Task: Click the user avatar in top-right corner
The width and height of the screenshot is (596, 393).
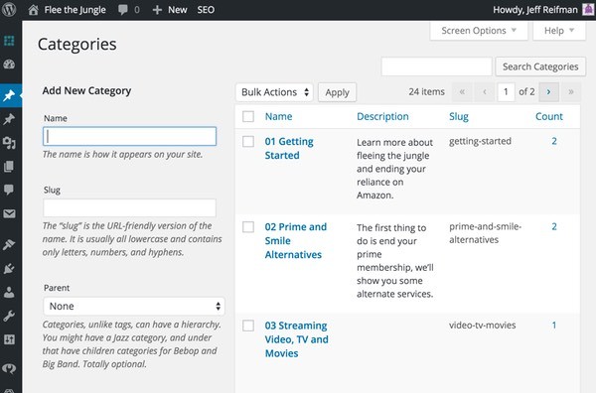Action: pyautogui.click(x=588, y=10)
